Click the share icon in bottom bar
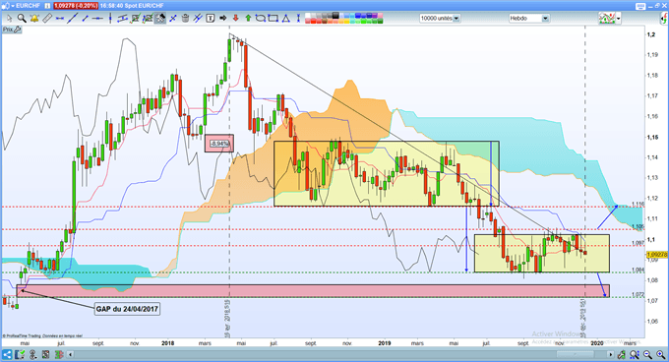 pos(7,354)
